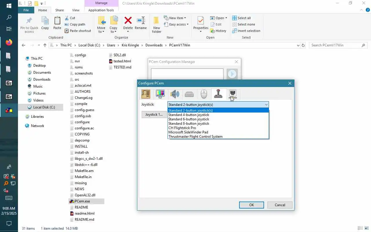Switch to the View ribbon tab
This screenshot has width=371, height=232.
coord(76,10)
